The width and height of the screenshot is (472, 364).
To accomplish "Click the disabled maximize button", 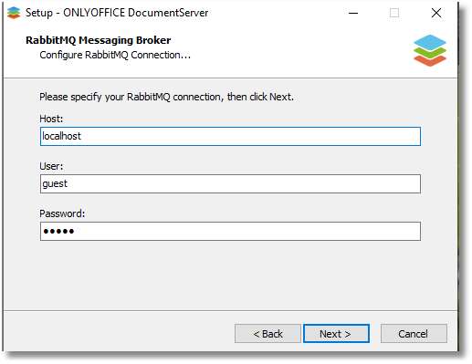I will coord(394,13).
